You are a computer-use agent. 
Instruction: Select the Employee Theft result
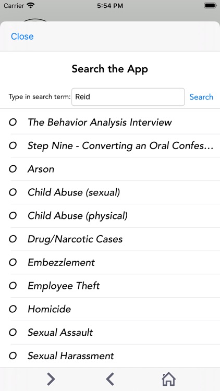tap(110, 286)
